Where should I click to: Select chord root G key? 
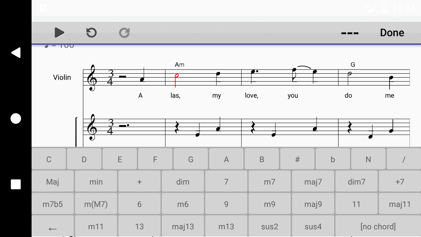coord(191,159)
